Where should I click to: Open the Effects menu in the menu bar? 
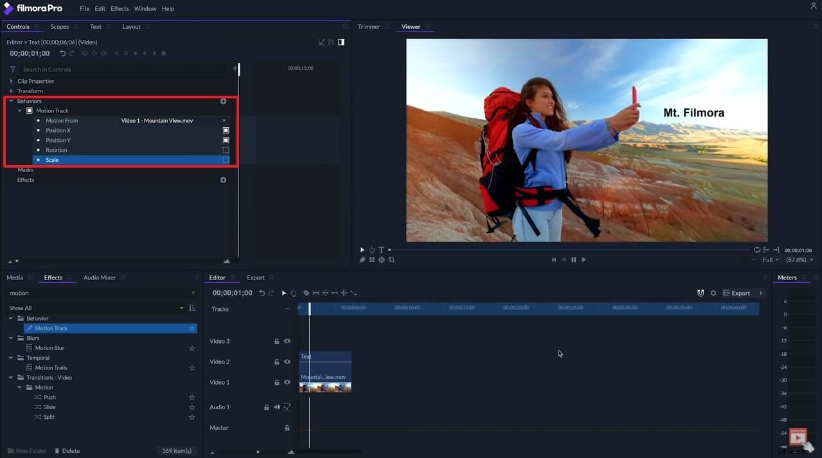(119, 8)
